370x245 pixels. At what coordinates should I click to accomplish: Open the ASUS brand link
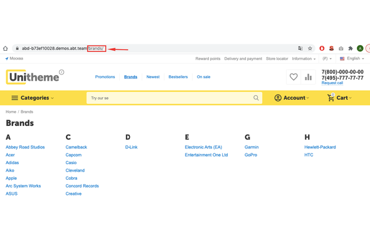[11, 194]
